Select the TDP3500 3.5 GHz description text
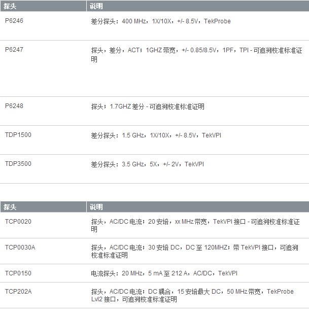This screenshot has height=318, width=309. pos(148,164)
